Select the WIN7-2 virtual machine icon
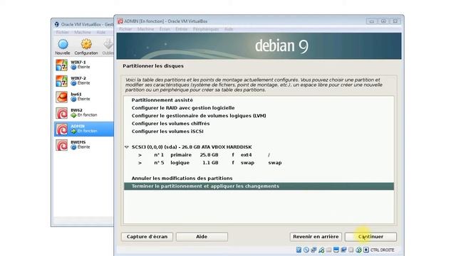456x256 pixels. [62, 81]
